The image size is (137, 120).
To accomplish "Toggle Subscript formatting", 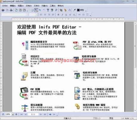I will 74,15.
